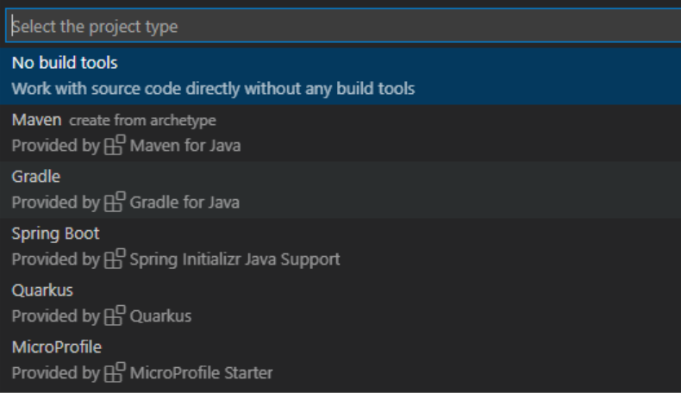Select the Gradle project type

(340, 190)
